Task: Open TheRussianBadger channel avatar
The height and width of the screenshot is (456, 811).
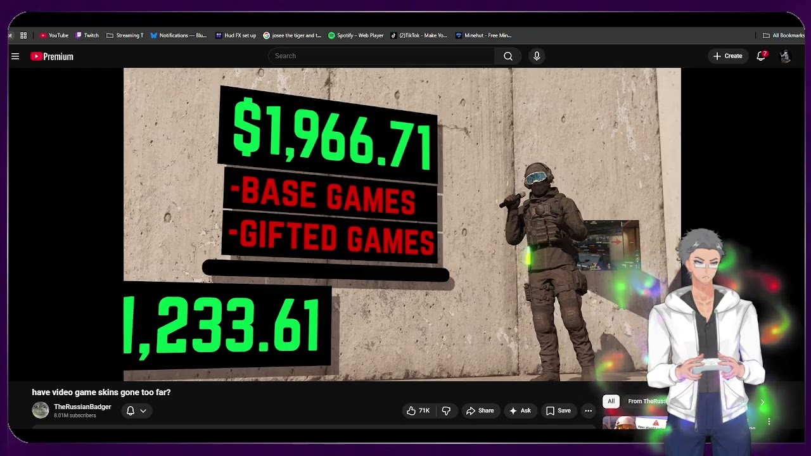Action: click(x=41, y=410)
